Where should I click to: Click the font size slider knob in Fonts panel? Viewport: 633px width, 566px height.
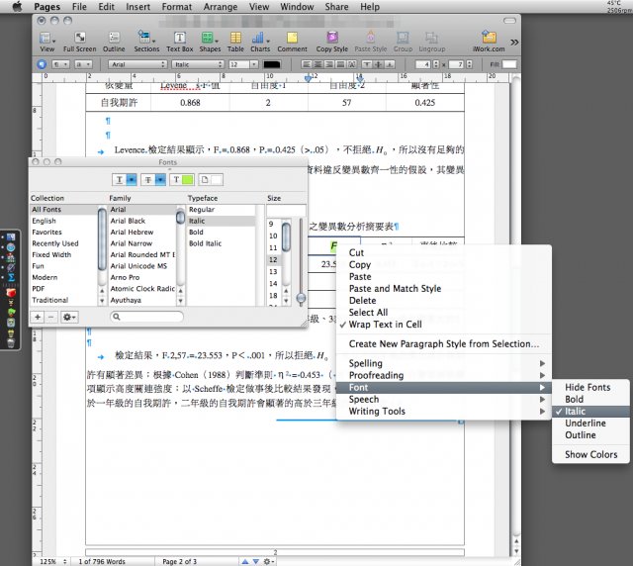point(301,299)
